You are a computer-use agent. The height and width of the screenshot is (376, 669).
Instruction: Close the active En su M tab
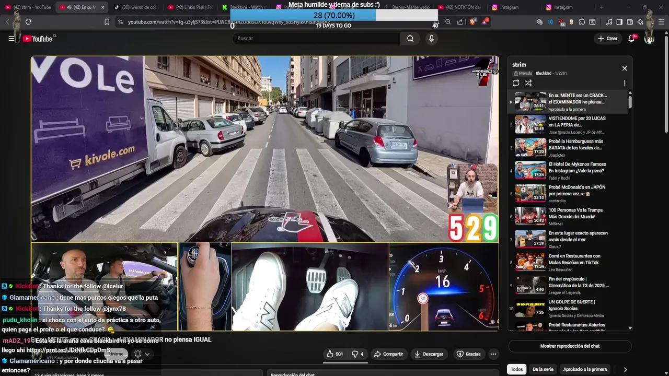(x=102, y=7)
